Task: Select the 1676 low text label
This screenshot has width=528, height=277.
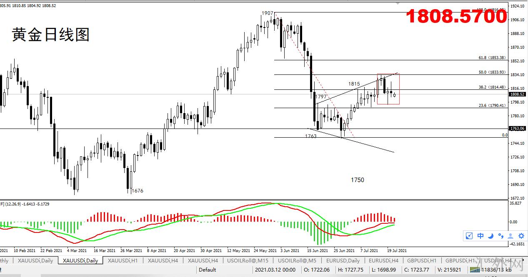Action: pyautogui.click(x=138, y=191)
